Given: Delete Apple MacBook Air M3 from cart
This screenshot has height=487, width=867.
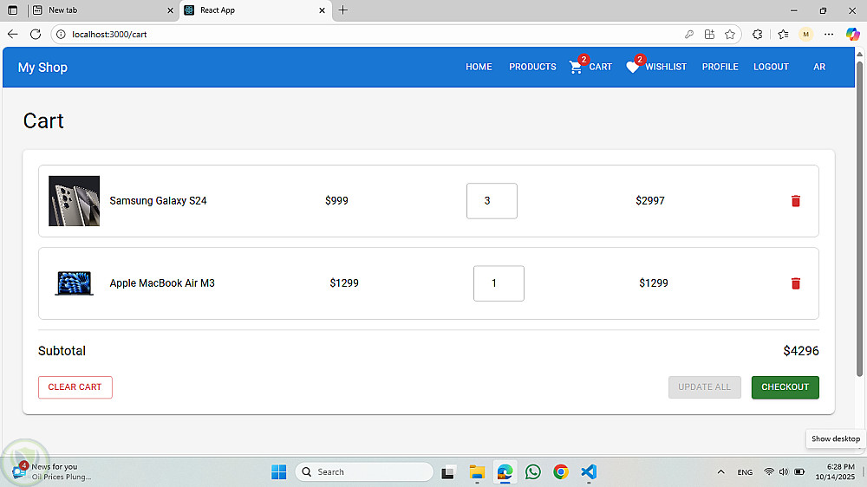Looking at the screenshot, I should [796, 283].
